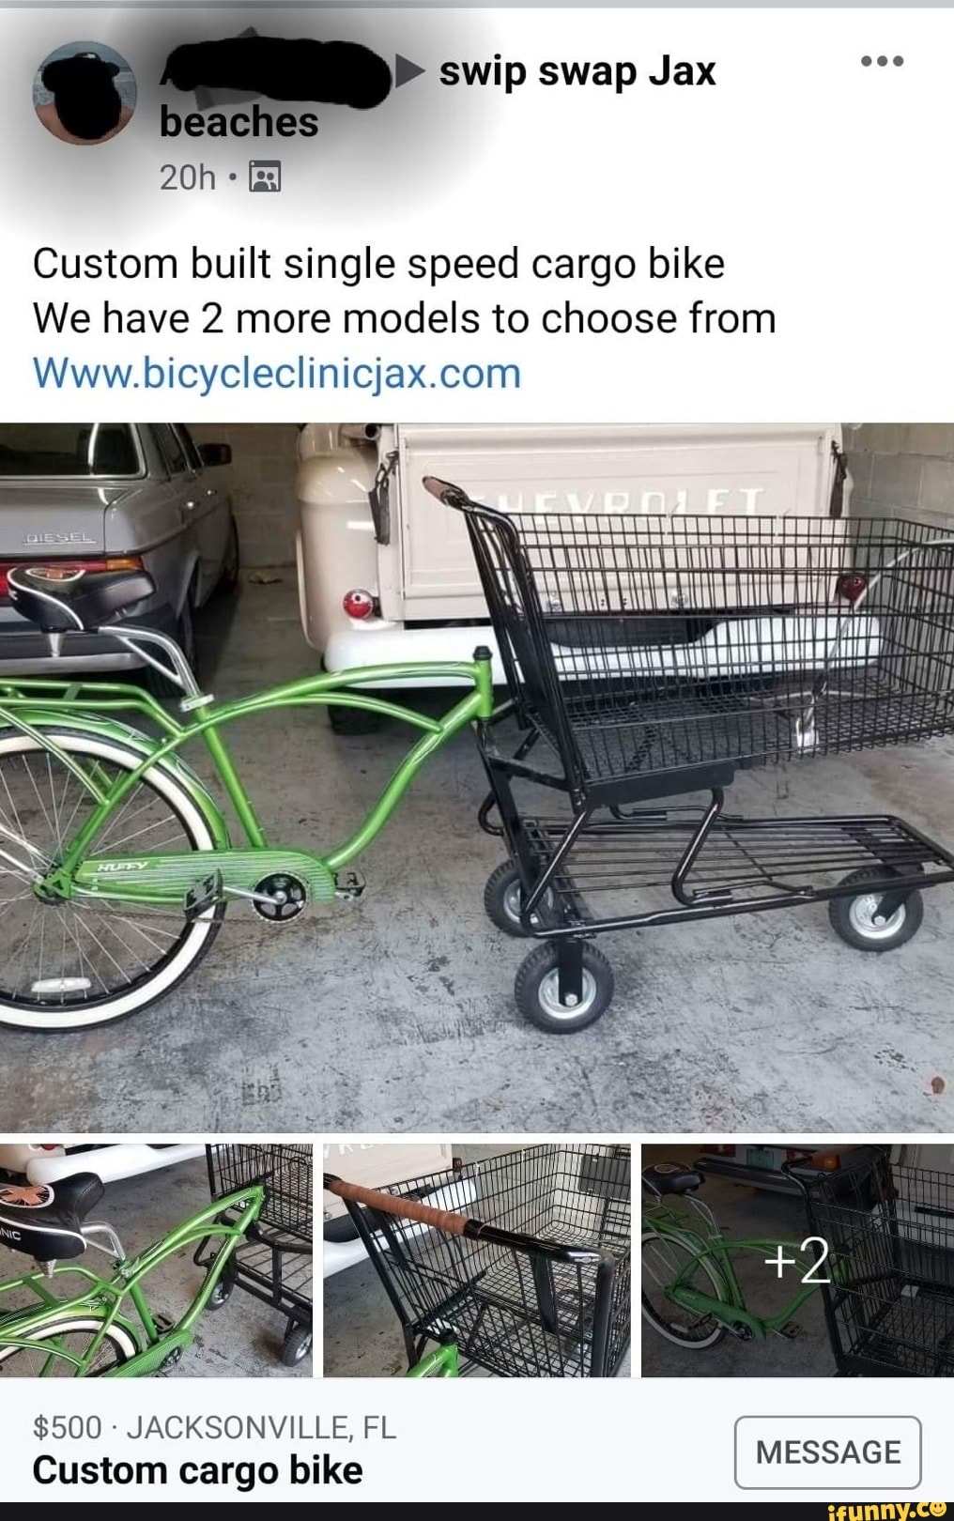Click the post text 'Custom built single speed cargo bike'

coord(378,264)
